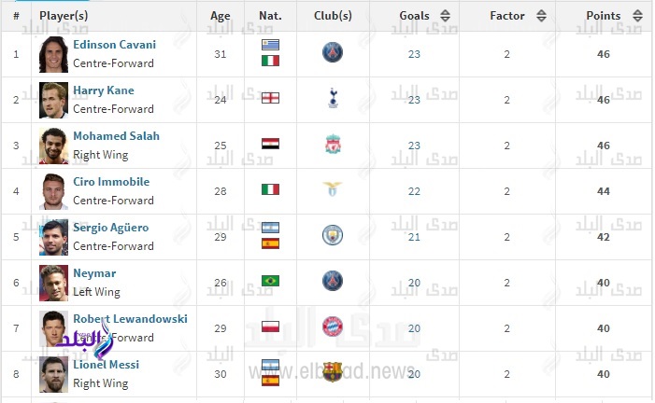Click the Bayern Munich club crest
The image size is (655, 403).
click(x=333, y=327)
